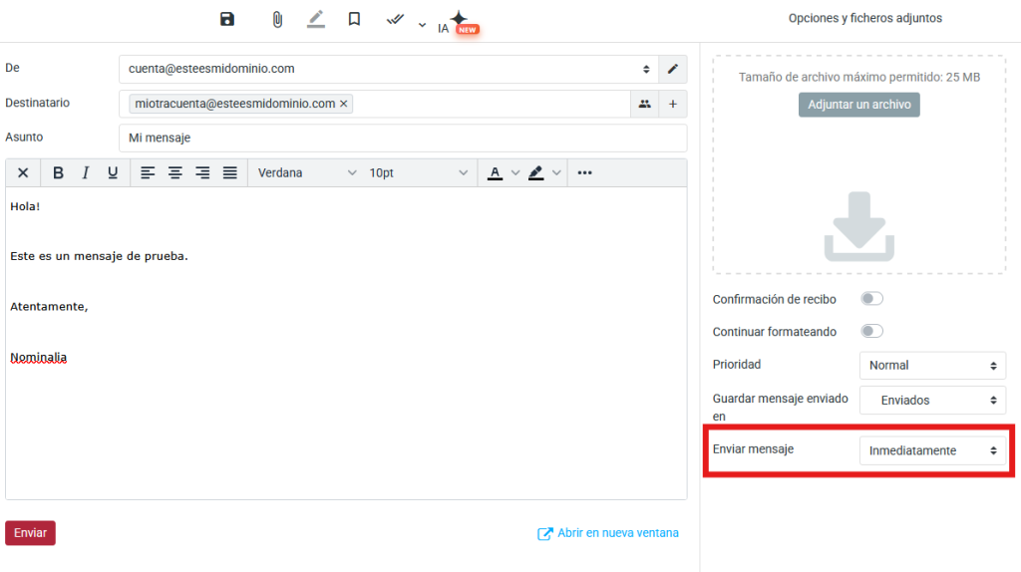Remove the miotracuenta recipient chip
The image size is (1021, 572).
pos(344,104)
